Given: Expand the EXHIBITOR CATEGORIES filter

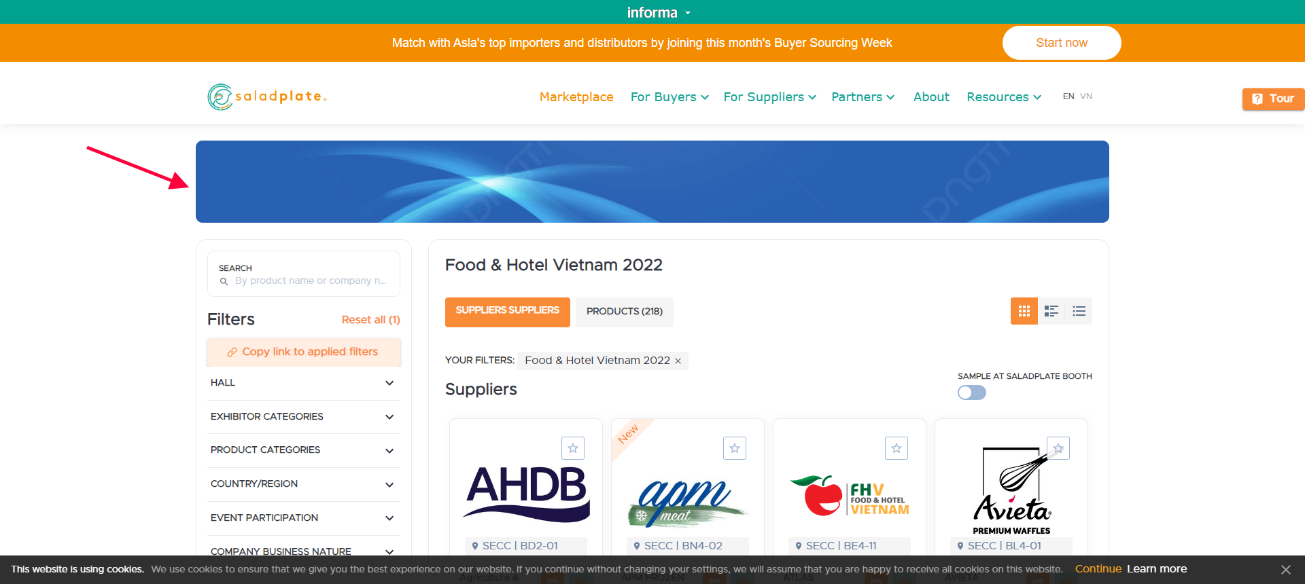Looking at the screenshot, I should [304, 417].
